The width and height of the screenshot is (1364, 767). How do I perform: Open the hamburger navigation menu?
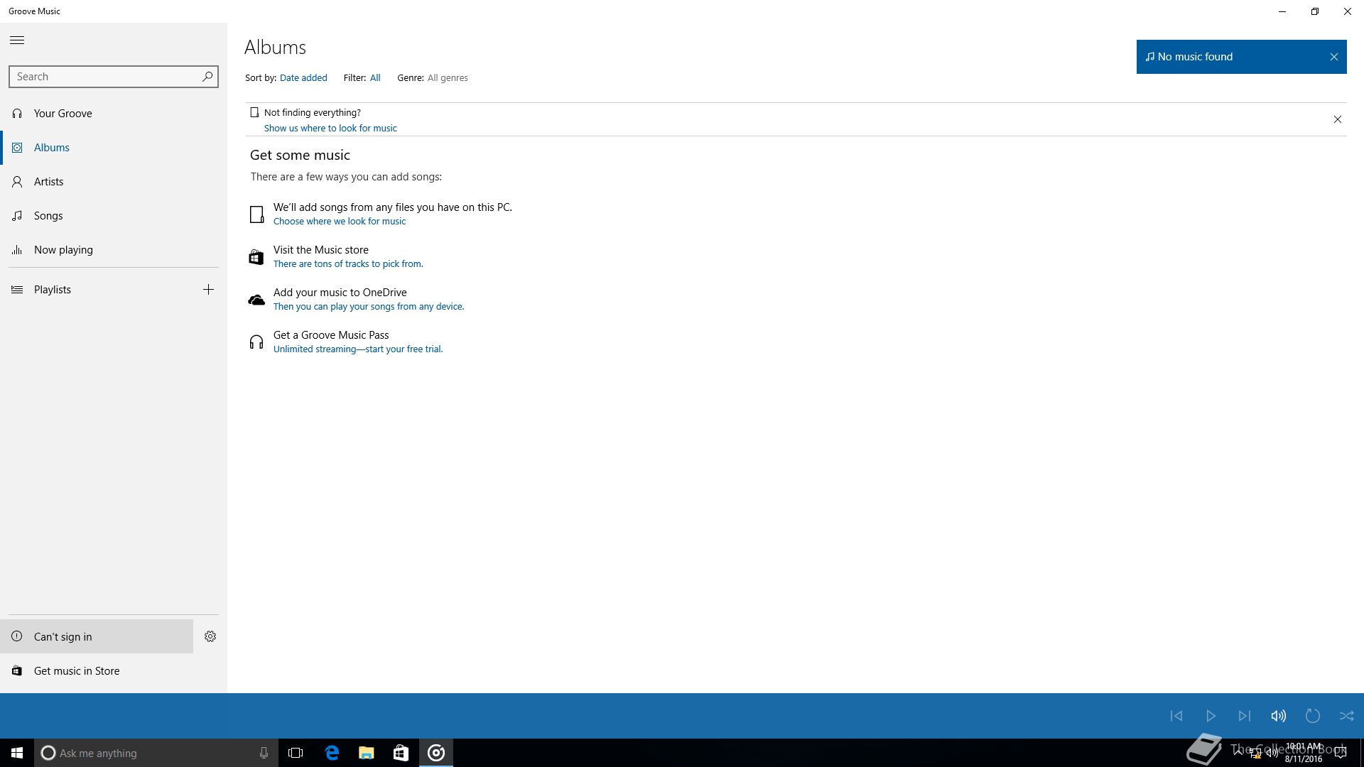pyautogui.click(x=17, y=40)
